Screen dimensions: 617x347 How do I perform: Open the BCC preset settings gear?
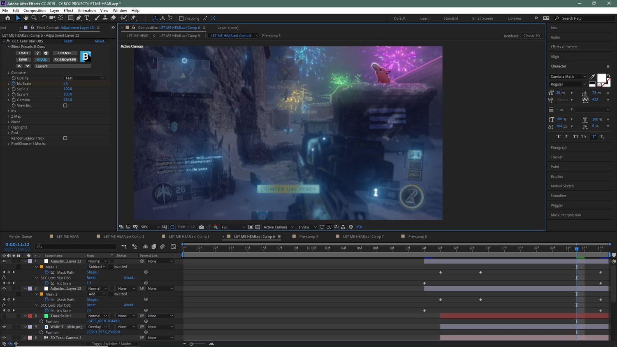(x=46, y=53)
